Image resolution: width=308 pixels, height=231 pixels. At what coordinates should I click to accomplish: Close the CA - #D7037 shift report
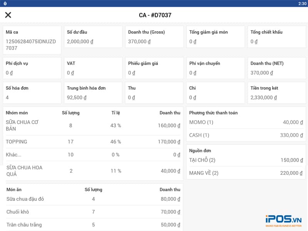(x=8, y=15)
